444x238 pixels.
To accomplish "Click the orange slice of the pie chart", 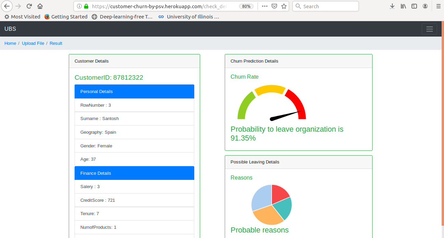I will (269, 215).
